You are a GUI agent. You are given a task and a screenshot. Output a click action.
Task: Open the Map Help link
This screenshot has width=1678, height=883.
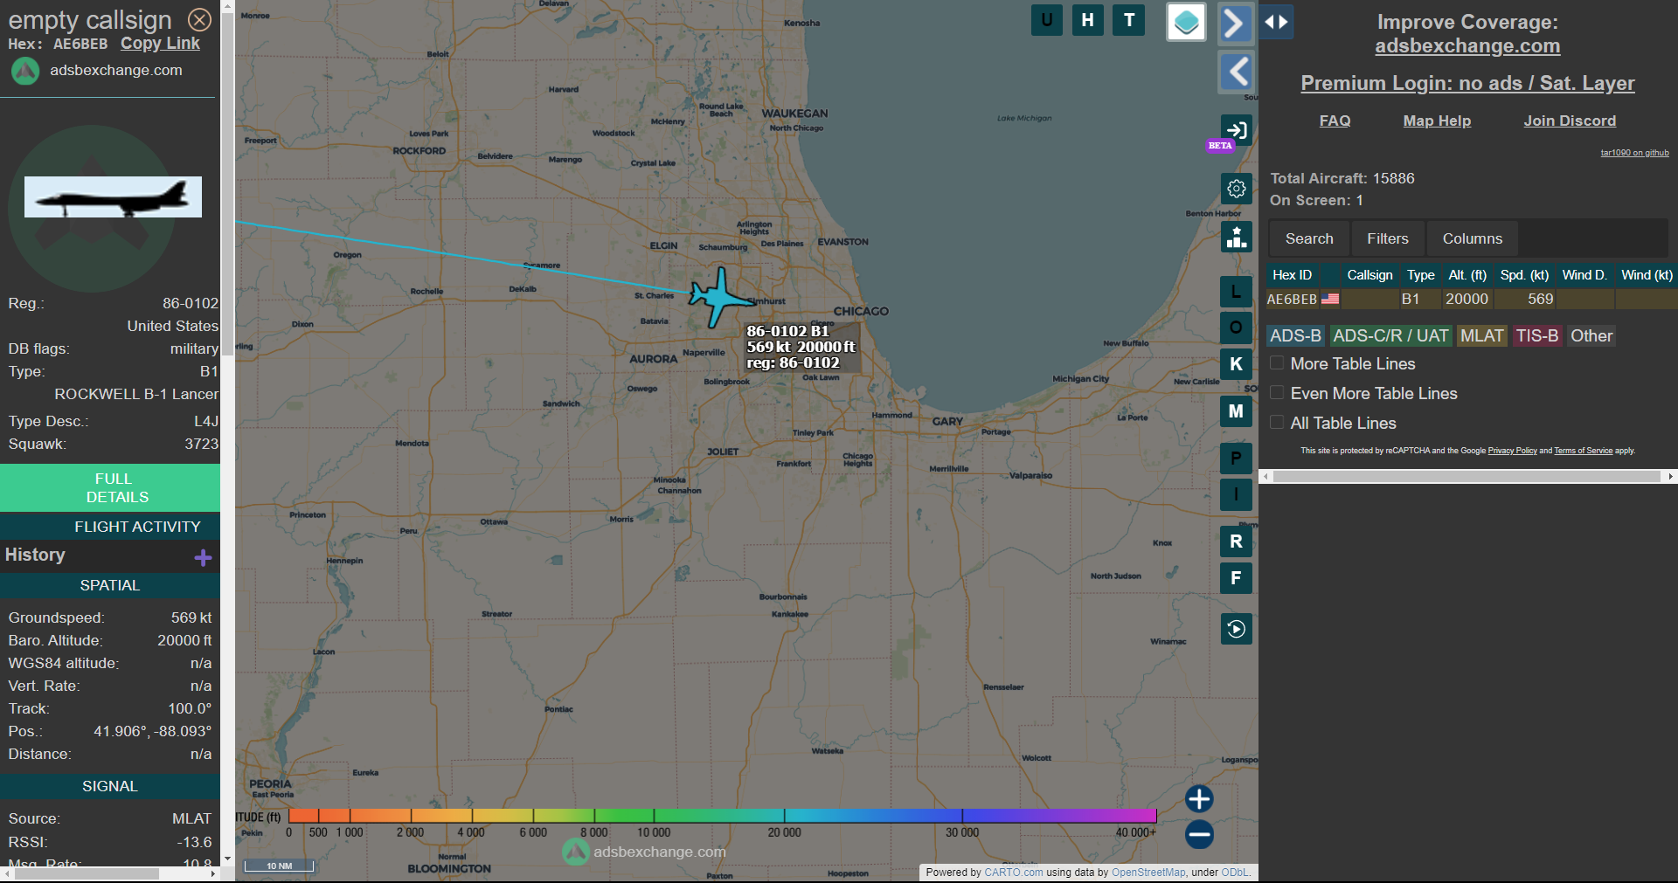pos(1437,121)
